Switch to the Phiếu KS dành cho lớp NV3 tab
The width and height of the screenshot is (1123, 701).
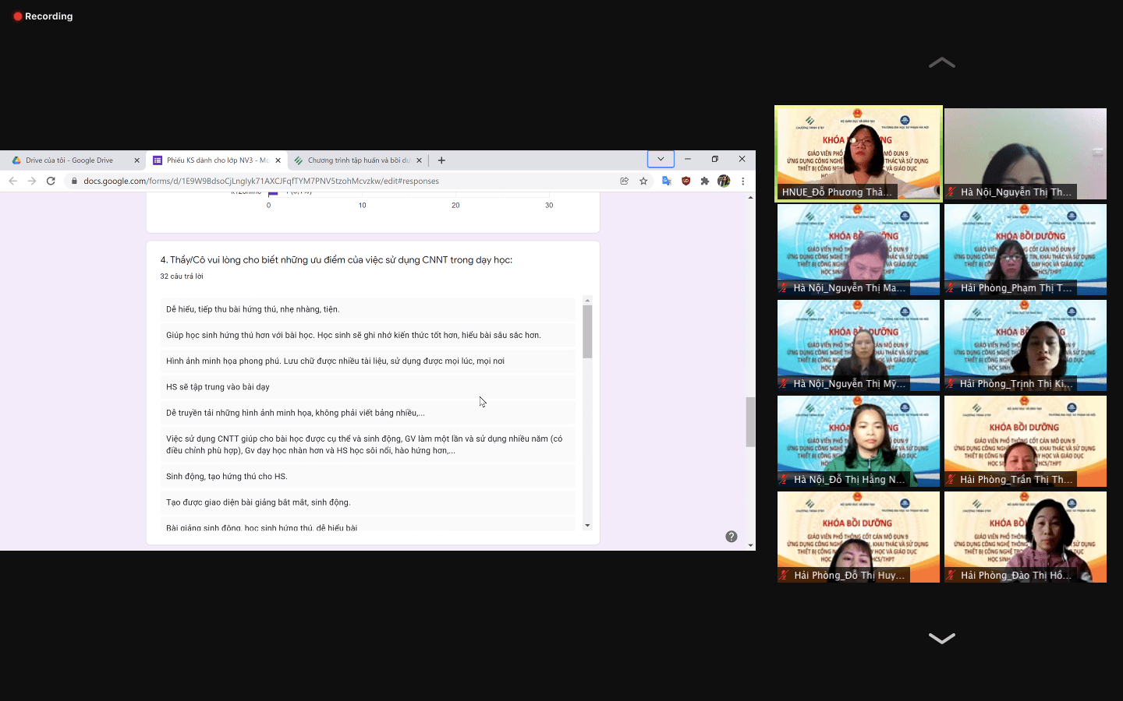(x=217, y=160)
